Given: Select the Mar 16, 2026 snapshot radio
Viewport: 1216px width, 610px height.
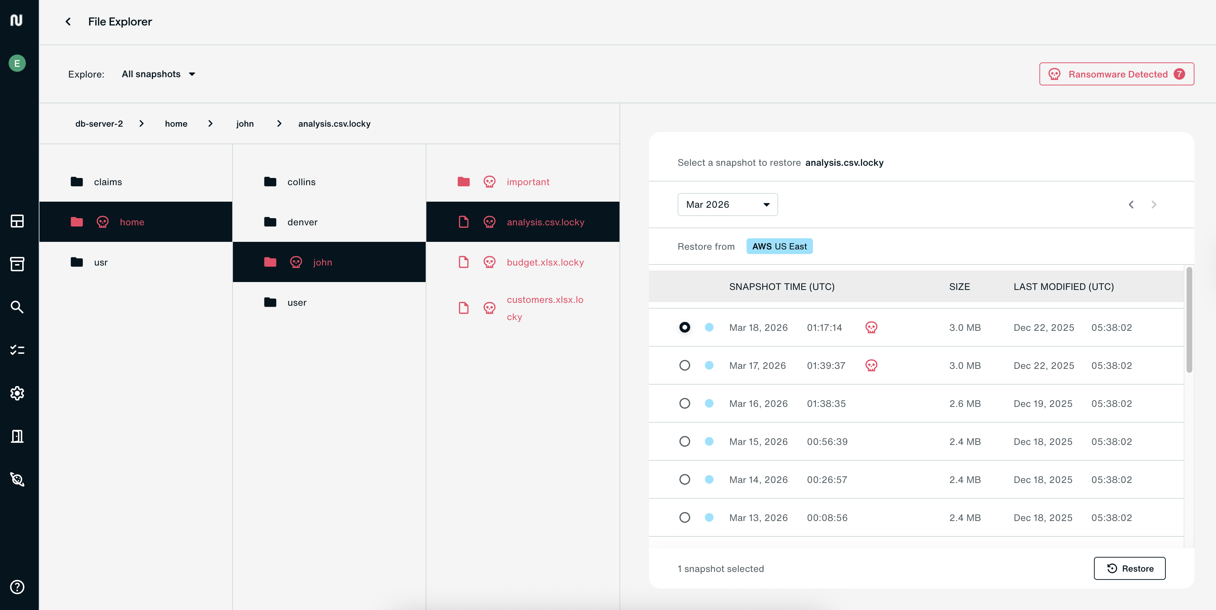Looking at the screenshot, I should coord(684,403).
